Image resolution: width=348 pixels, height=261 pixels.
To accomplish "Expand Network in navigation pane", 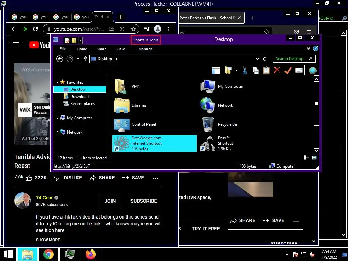I will coord(57,132).
